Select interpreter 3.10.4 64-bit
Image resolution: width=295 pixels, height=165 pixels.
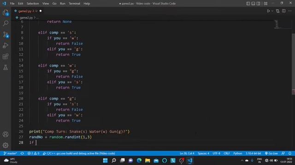(253, 154)
